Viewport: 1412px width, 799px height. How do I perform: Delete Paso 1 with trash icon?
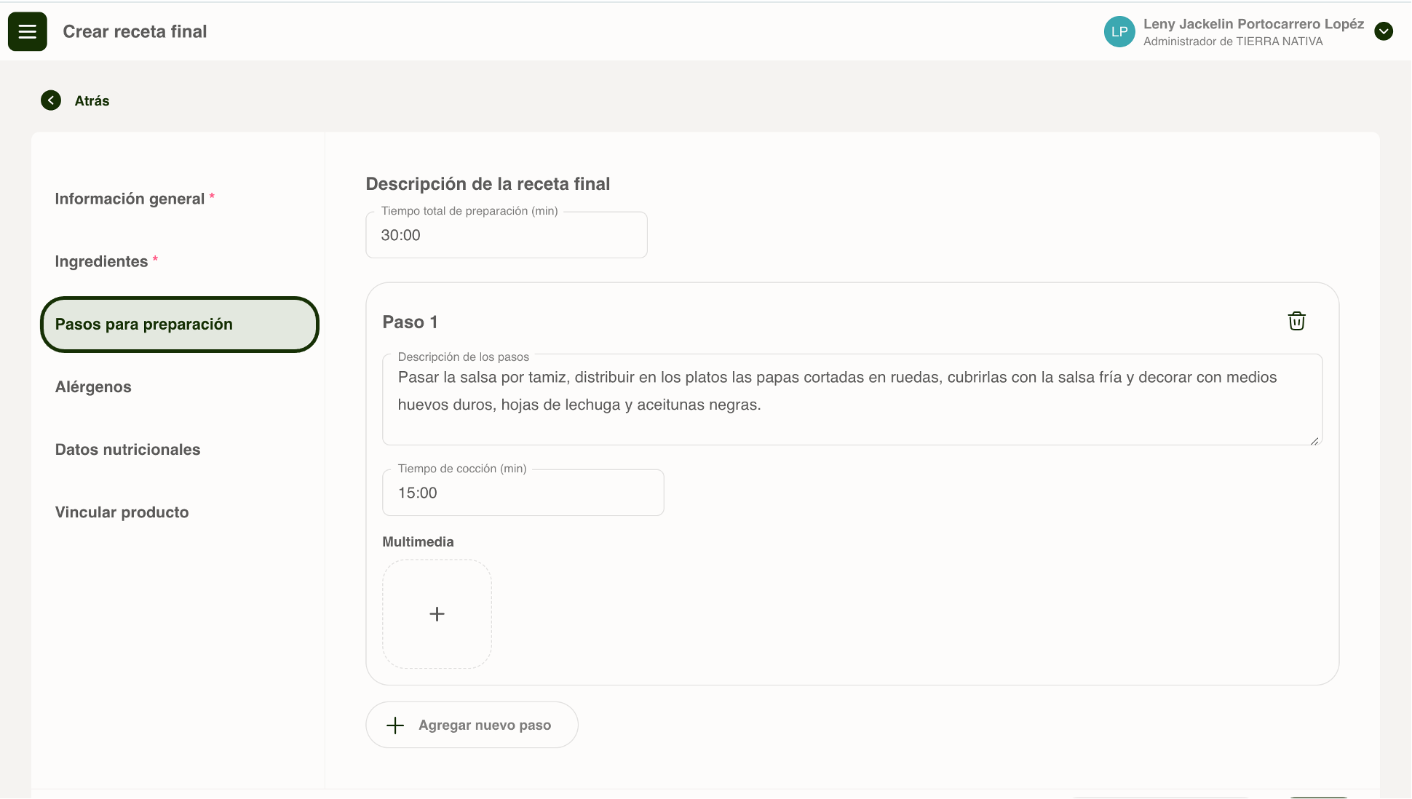(1296, 321)
